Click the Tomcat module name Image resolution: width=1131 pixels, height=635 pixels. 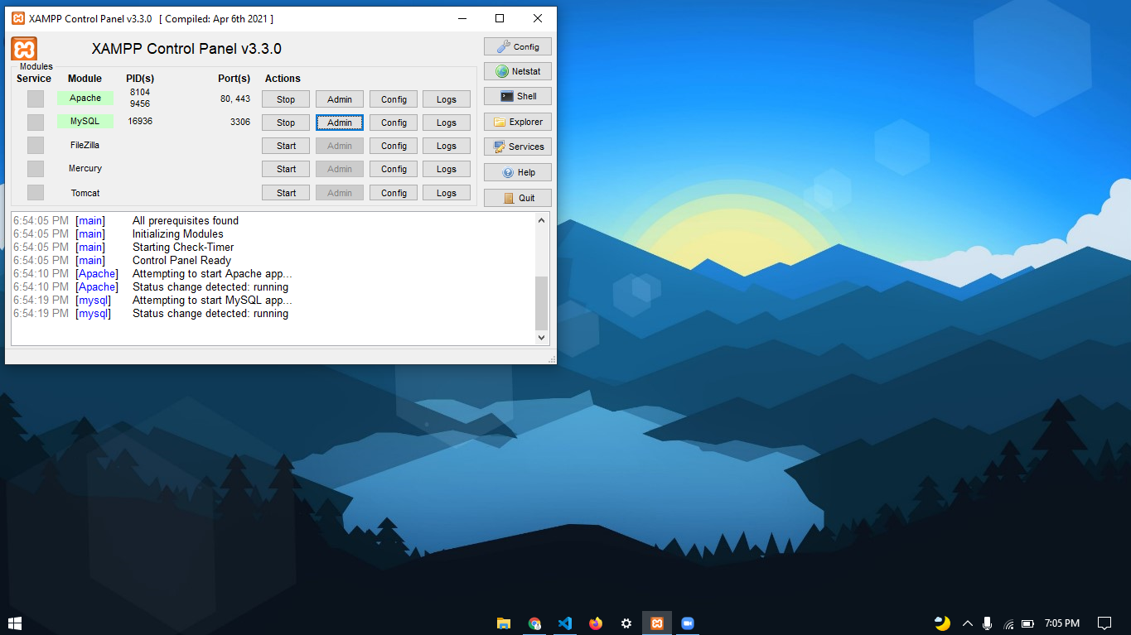tap(85, 193)
